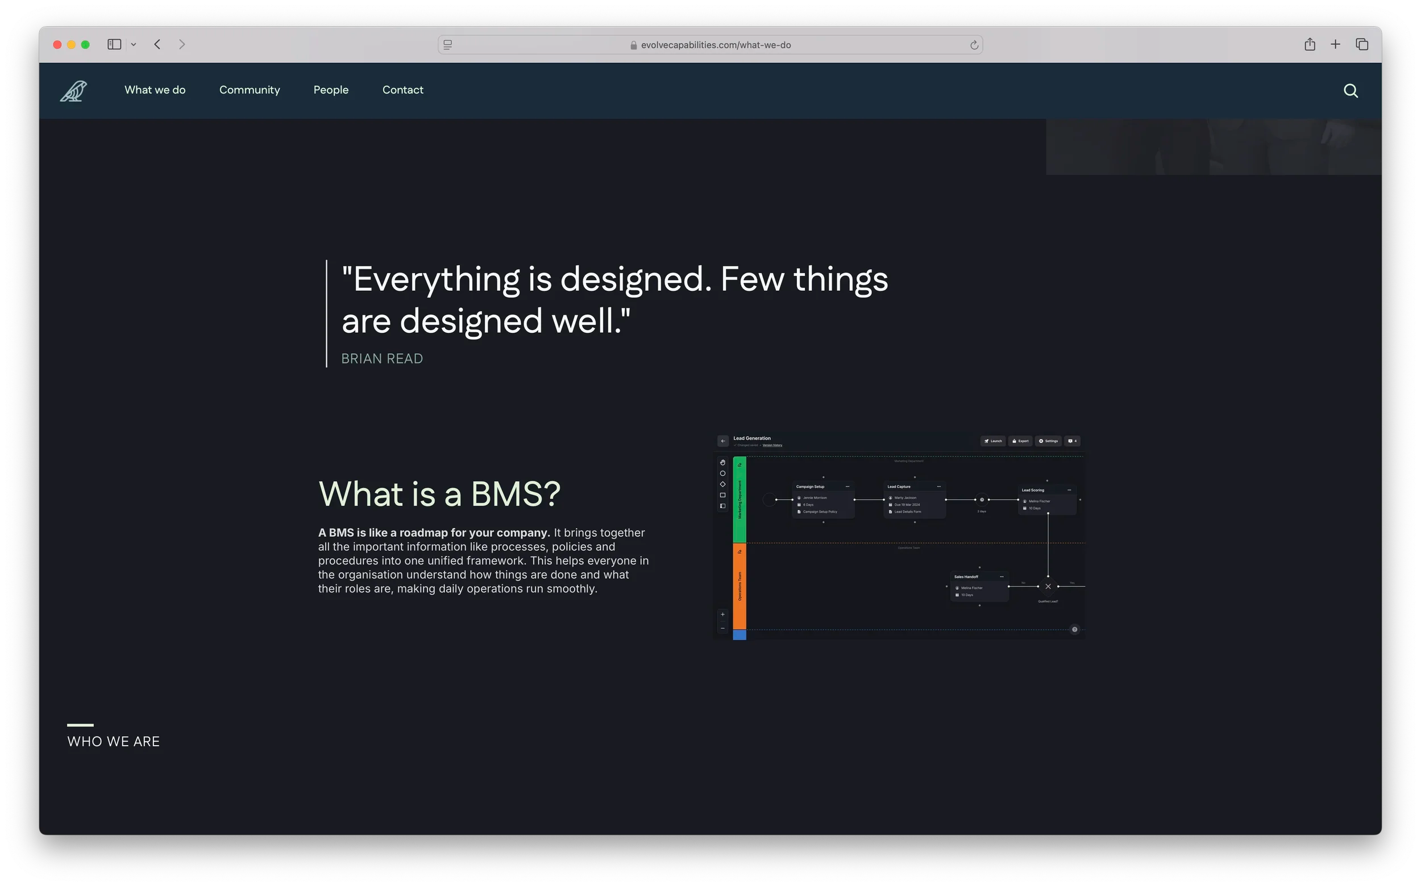
Task: Toggle the Safari sidebar
Action: coord(114,44)
